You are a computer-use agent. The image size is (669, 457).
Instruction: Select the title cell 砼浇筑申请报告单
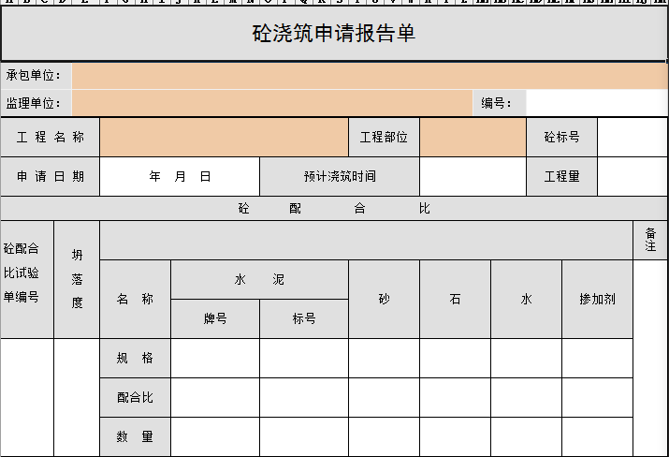click(334, 35)
